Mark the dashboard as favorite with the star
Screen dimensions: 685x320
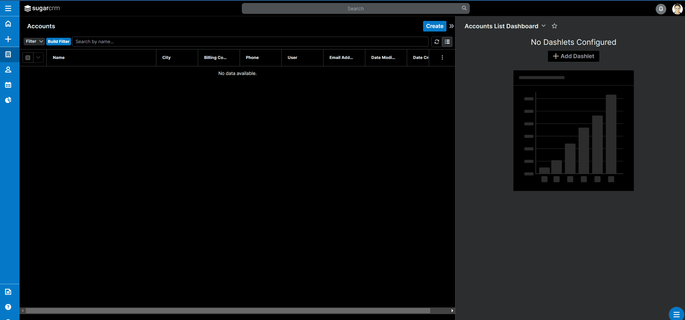[x=554, y=26]
